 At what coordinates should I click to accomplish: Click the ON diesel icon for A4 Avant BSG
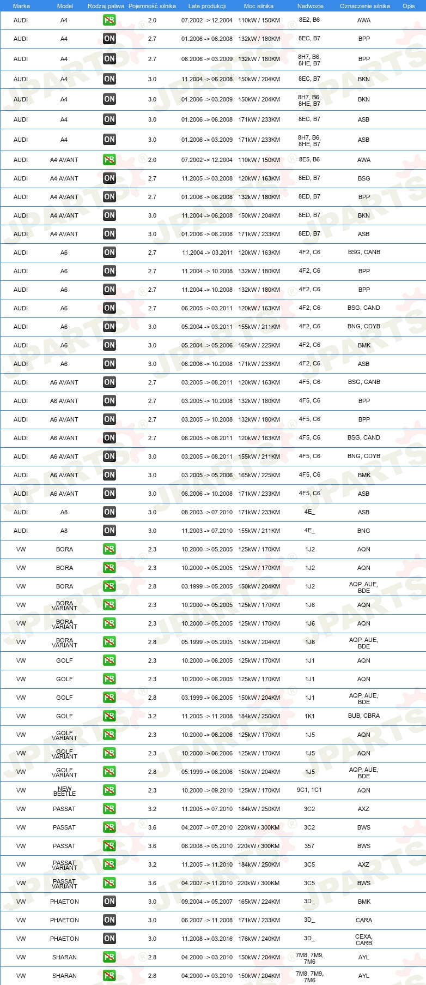coord(109,178)
